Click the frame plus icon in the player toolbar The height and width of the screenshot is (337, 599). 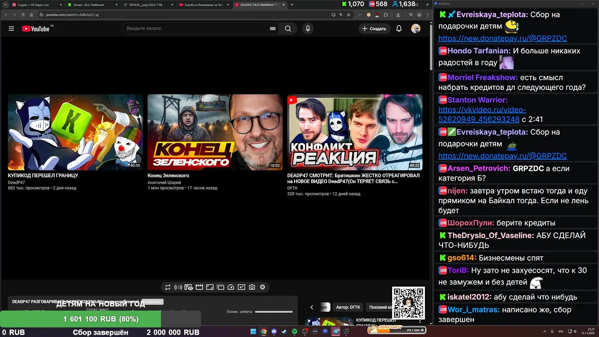point(241,287)
